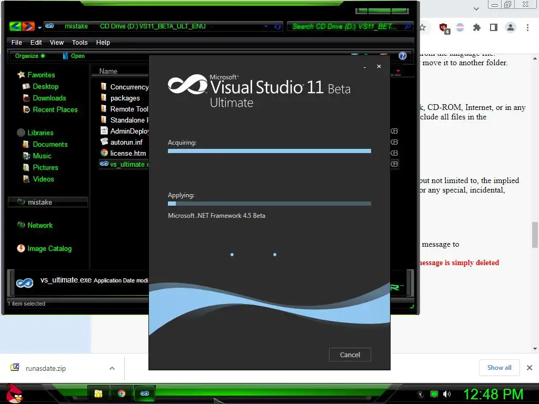Select Libraries in the navigation pane
Viewport: 539px width, 404px height.
point(35,133)
